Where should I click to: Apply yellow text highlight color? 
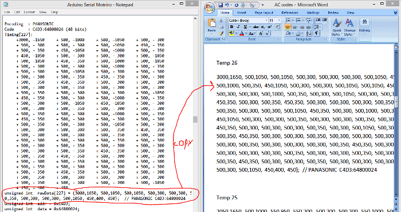coord(231,33)
